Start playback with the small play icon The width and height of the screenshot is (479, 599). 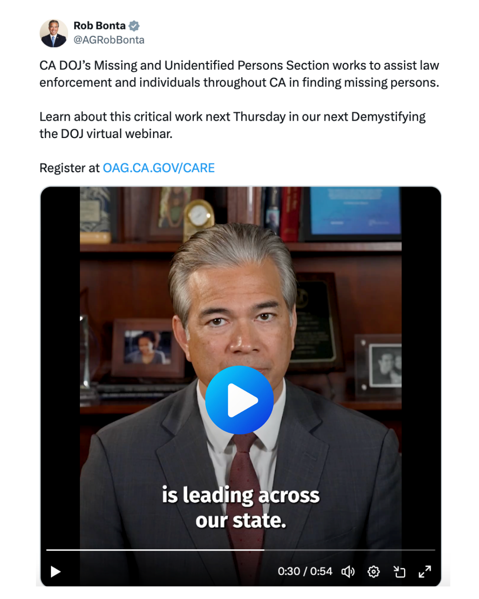tap(55, 571)
